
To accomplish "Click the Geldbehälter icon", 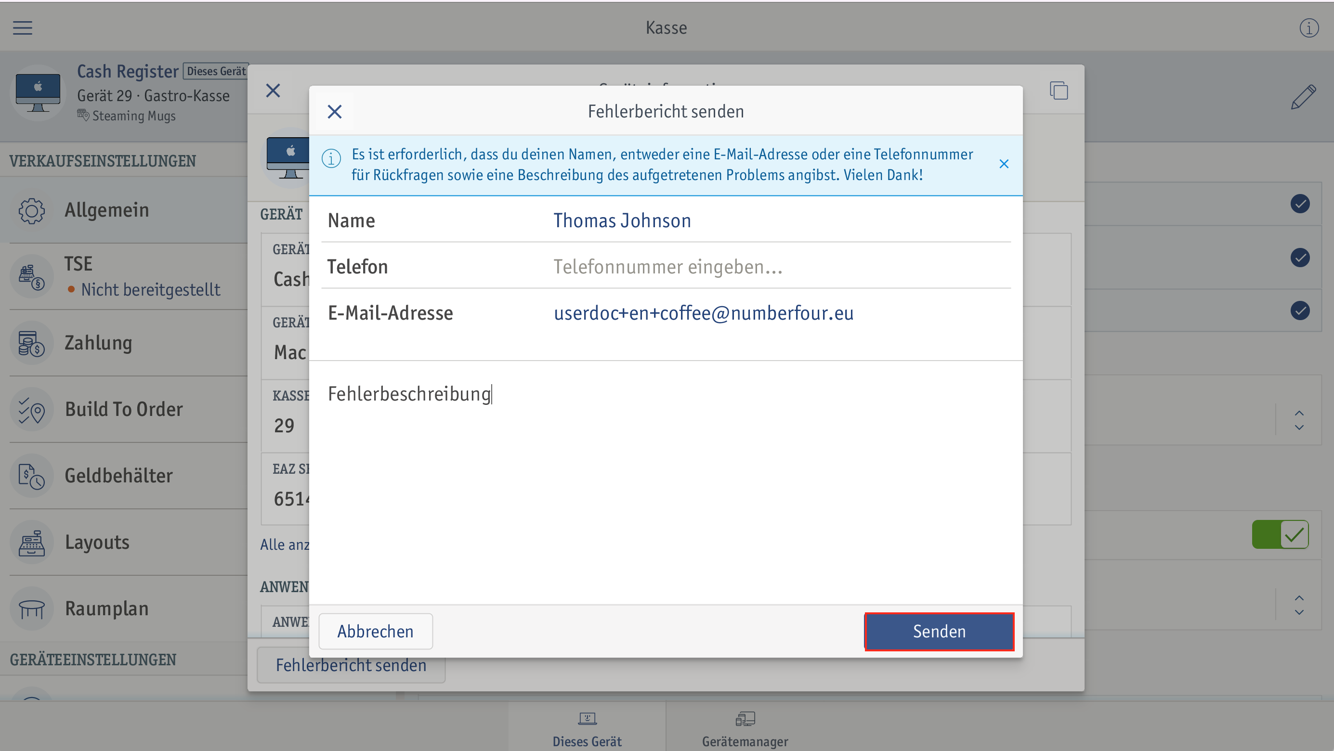I will point(32,476).
